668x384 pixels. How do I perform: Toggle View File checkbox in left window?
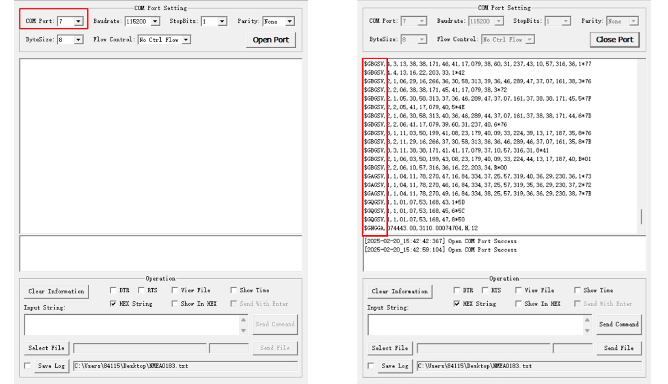(175, 290)
